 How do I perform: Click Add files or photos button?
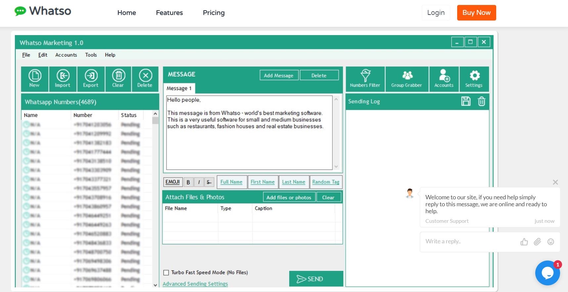click(289, 197)
